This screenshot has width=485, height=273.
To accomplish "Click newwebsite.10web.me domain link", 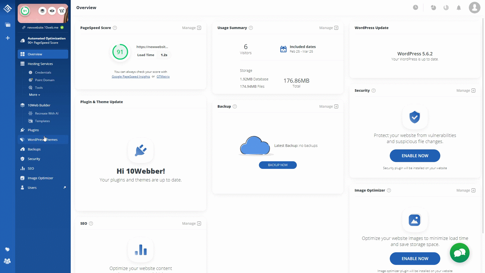I will click(x=43, y=28).
